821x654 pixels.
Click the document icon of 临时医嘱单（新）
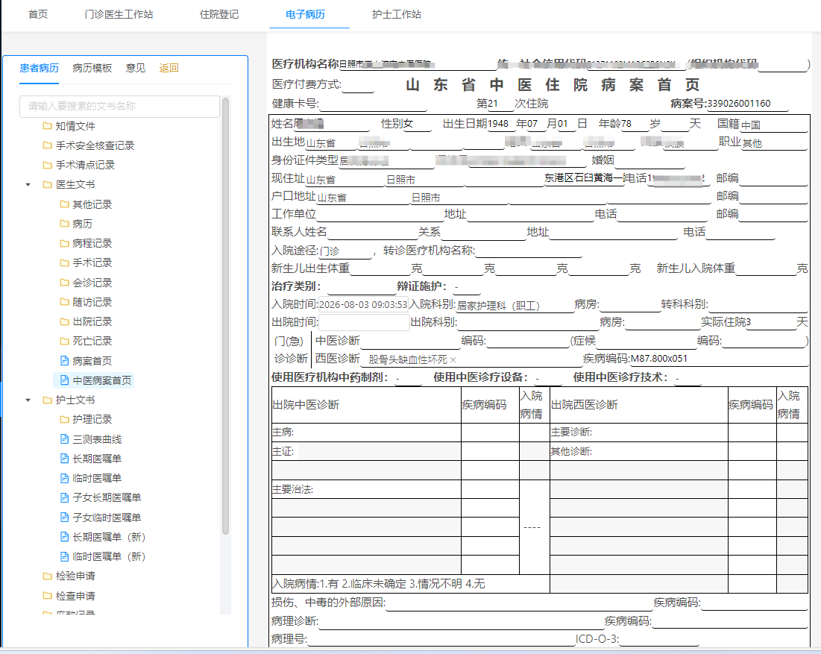[x=64, y=556]
